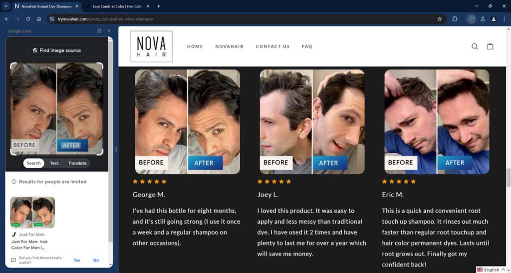Click Eric M. before-after photo
Image resolution: width=511 pixels, height=273 pixels.
point(437,122)
